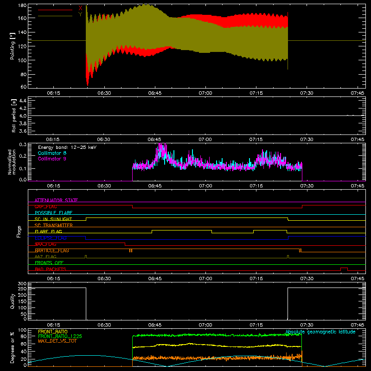Viewport: 371px width, 371px height.
Task: Click the 180 tick on the Pointing axis
Action: 22,6
